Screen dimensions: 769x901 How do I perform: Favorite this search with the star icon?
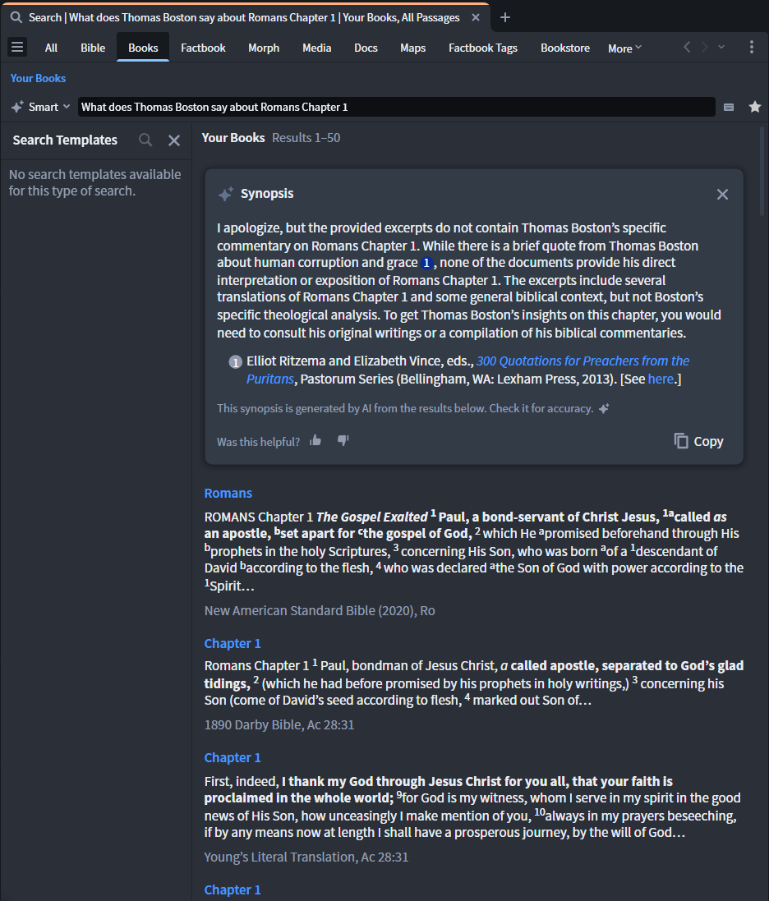[x=755, y=107]
